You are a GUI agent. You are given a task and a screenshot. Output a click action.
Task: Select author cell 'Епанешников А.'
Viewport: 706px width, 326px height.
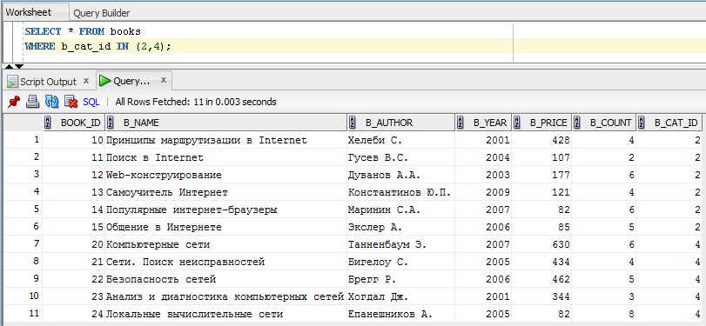click(401, 314)
